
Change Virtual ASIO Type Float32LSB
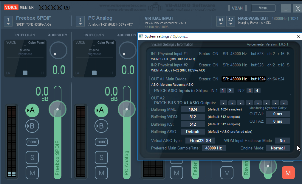point(200,141)
